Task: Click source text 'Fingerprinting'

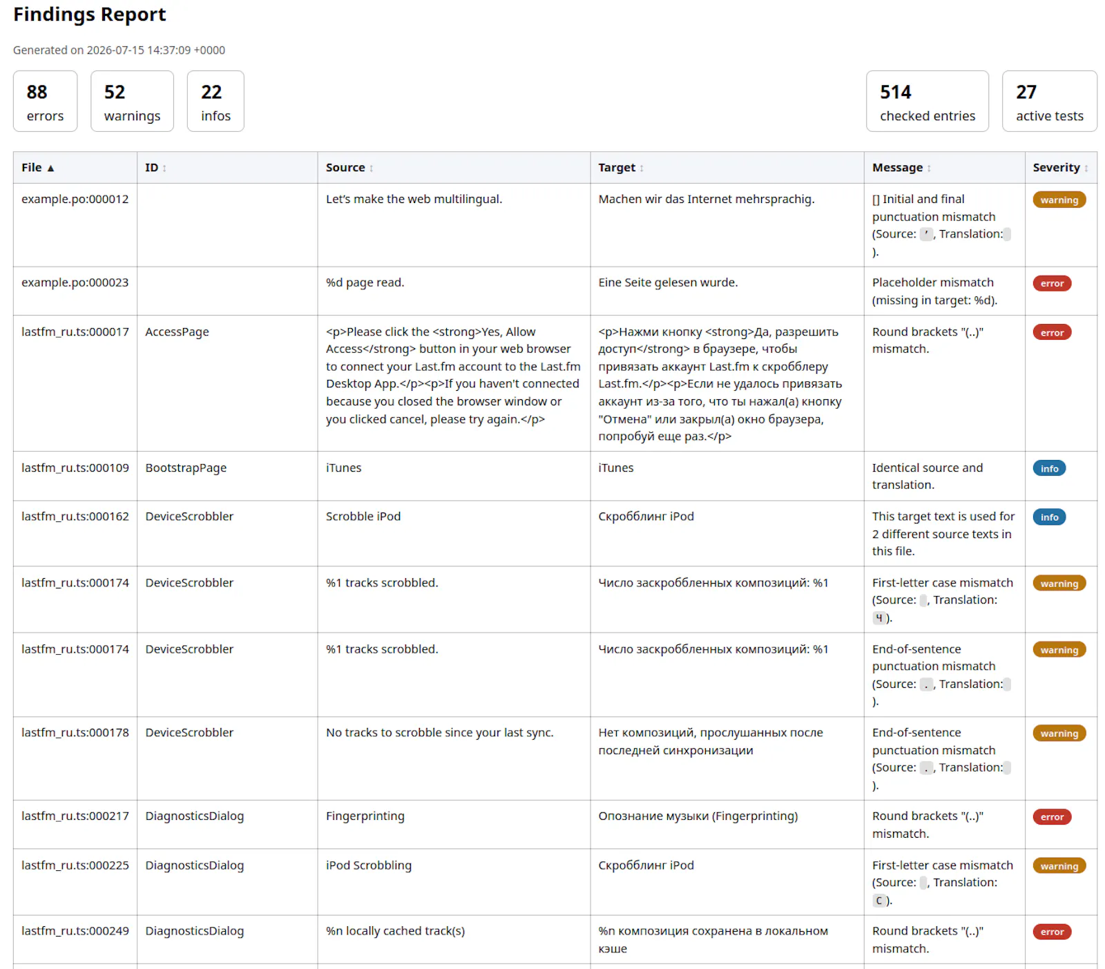Action: 365,816
